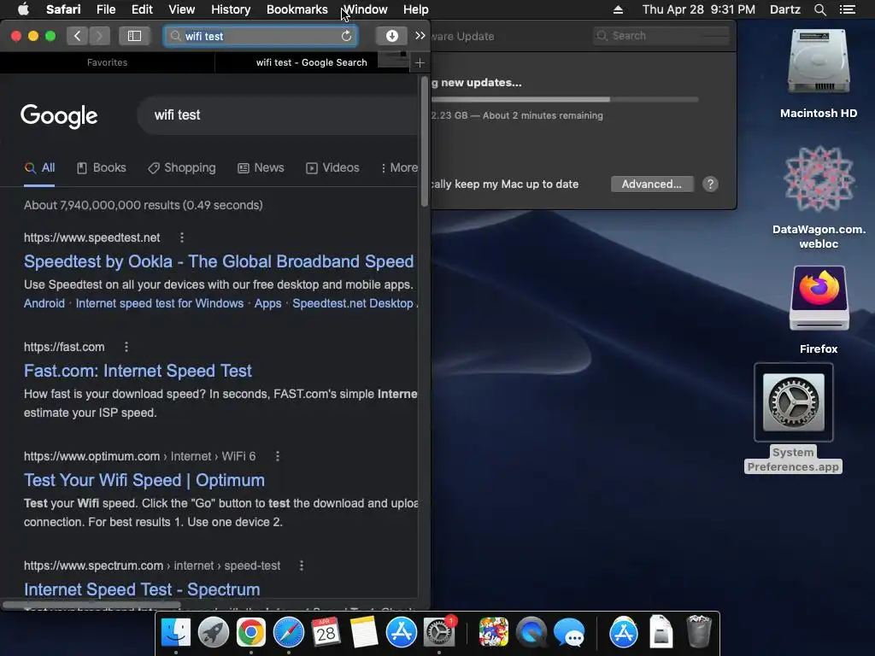This screenshot has width=875, height=656.
Task: Open Google Chrome from the Dock
Action: point(250,633)
